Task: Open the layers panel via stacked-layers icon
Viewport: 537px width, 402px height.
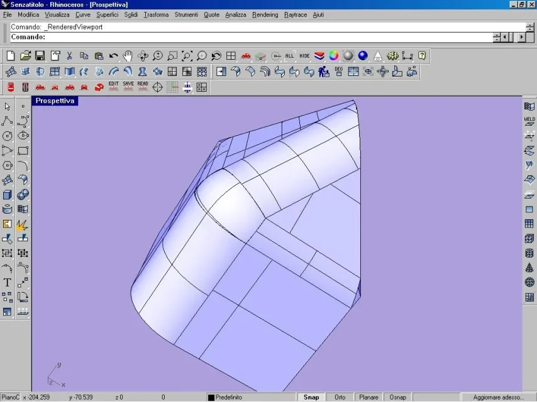Action: 319,55
